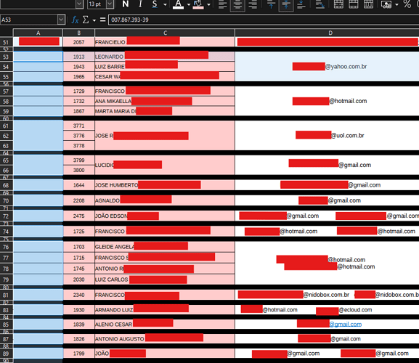The height and width of the screenshot is (363, 419).
Task: Center the content vertically
Action: pos(286,4)
